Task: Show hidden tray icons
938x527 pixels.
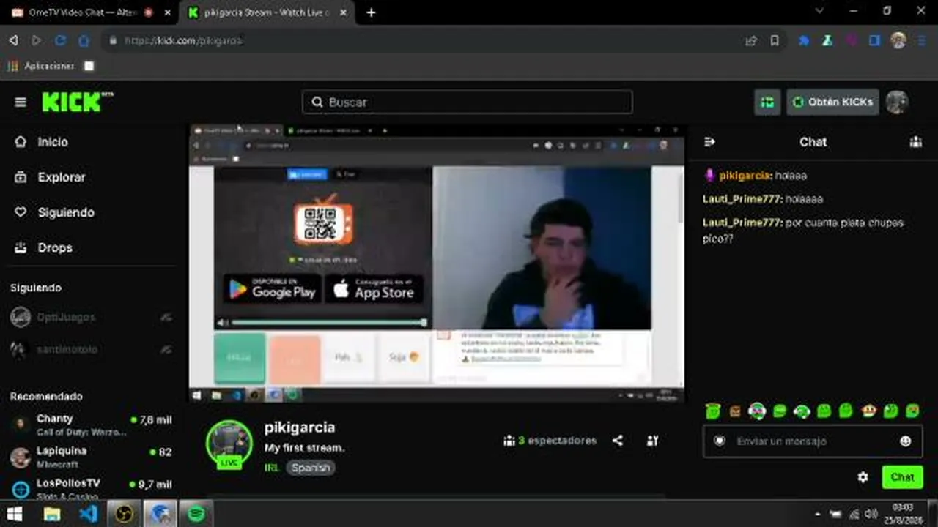Action: pos(817,514)
